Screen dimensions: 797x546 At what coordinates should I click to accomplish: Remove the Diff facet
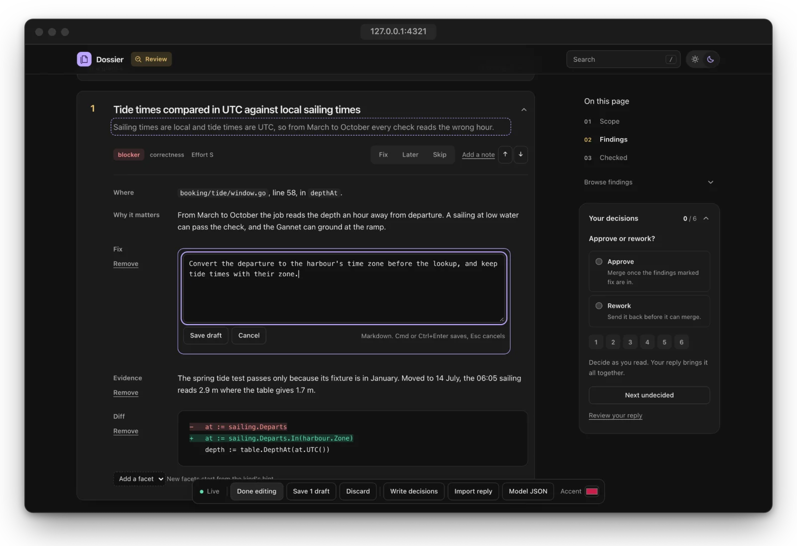click(126, 431)
